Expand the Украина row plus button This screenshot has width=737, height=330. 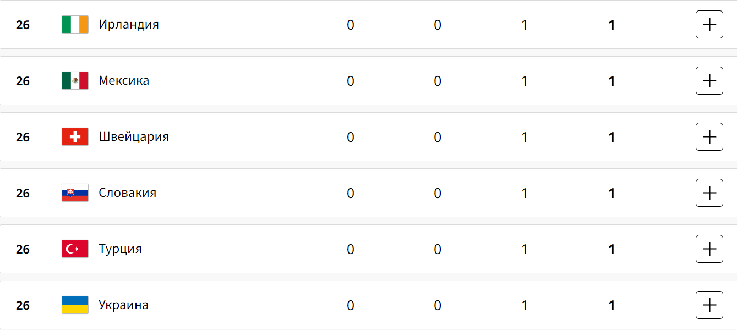tap(709, 305)
